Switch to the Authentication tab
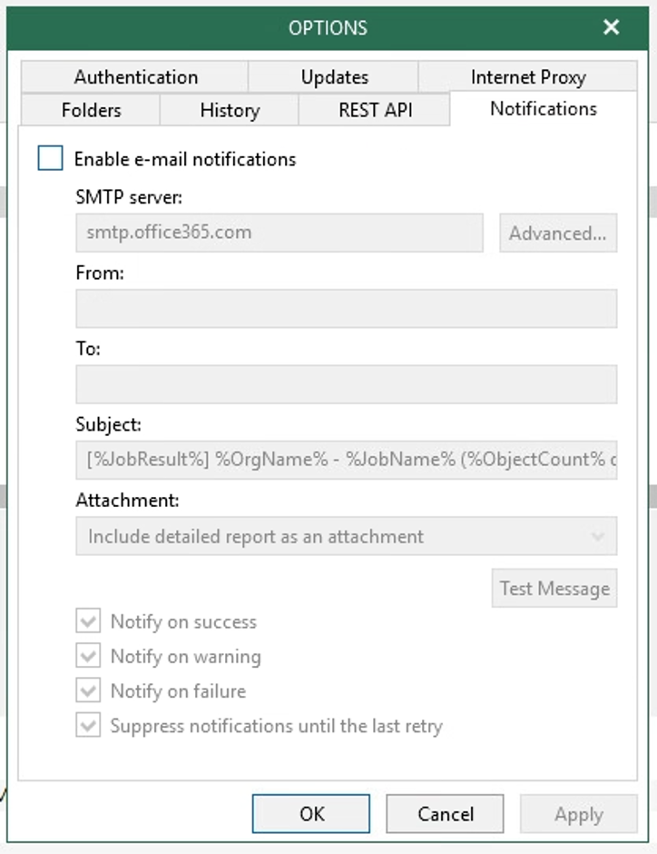Screen dimensions: 657x854 [x=135, y=77]
